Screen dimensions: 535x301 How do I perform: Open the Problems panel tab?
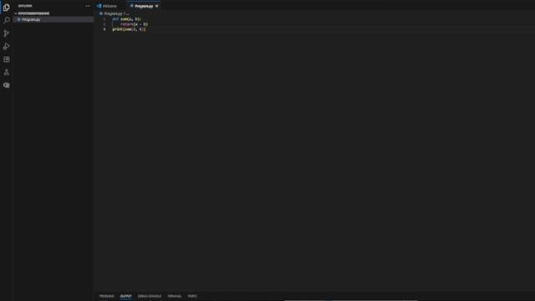106,296
